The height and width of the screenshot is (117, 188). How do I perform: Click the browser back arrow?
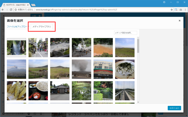click(x=3, y=10)
